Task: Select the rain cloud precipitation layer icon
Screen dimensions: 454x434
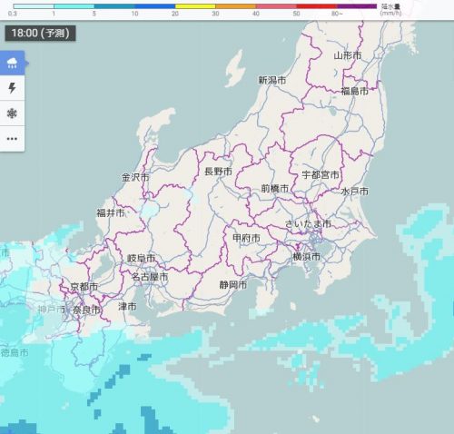Action: tap(12, 63)
